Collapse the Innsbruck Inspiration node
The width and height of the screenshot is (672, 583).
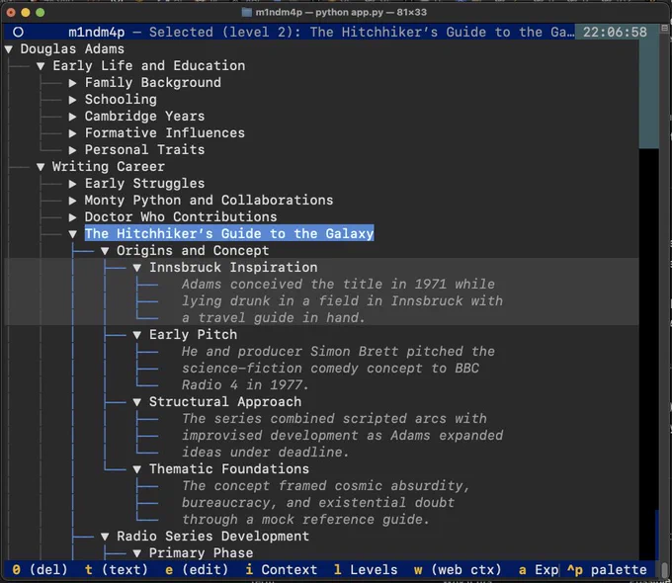point(137,267)
